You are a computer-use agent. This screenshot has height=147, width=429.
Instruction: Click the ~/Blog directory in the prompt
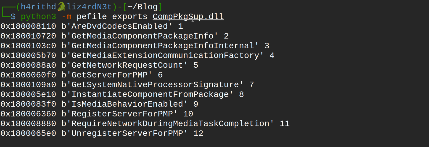pyautogui.click(x=142, y=7)
